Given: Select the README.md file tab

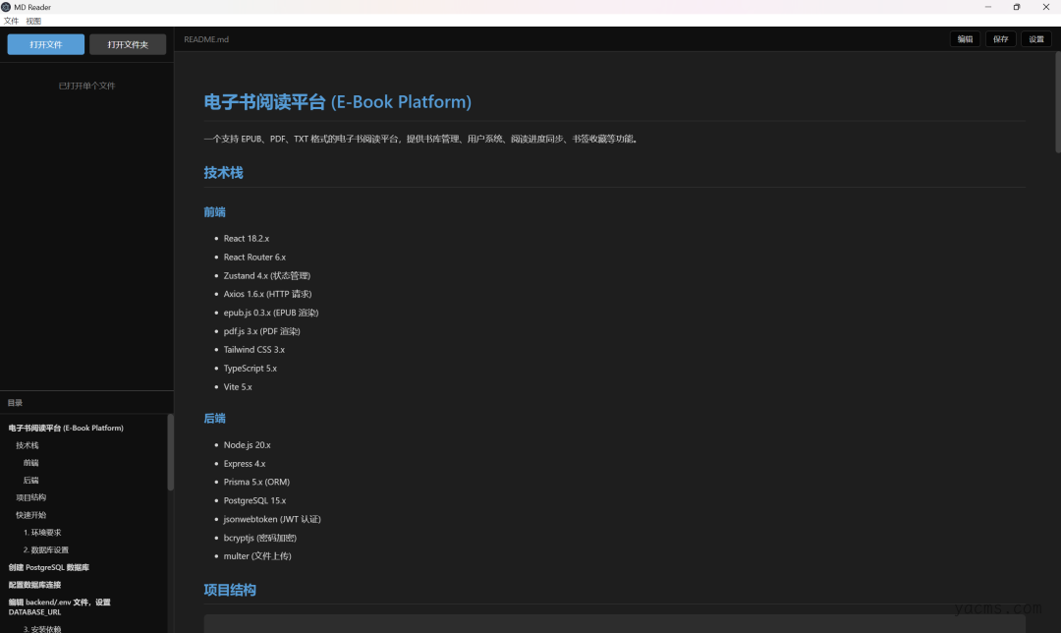Looking at the screenshot, I should click(x=206, y=39).
